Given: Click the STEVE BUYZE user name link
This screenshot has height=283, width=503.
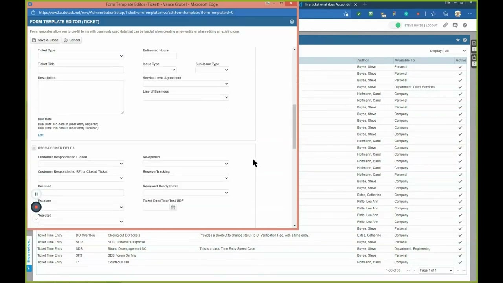Looking at the screenshot, I should 414,26.
